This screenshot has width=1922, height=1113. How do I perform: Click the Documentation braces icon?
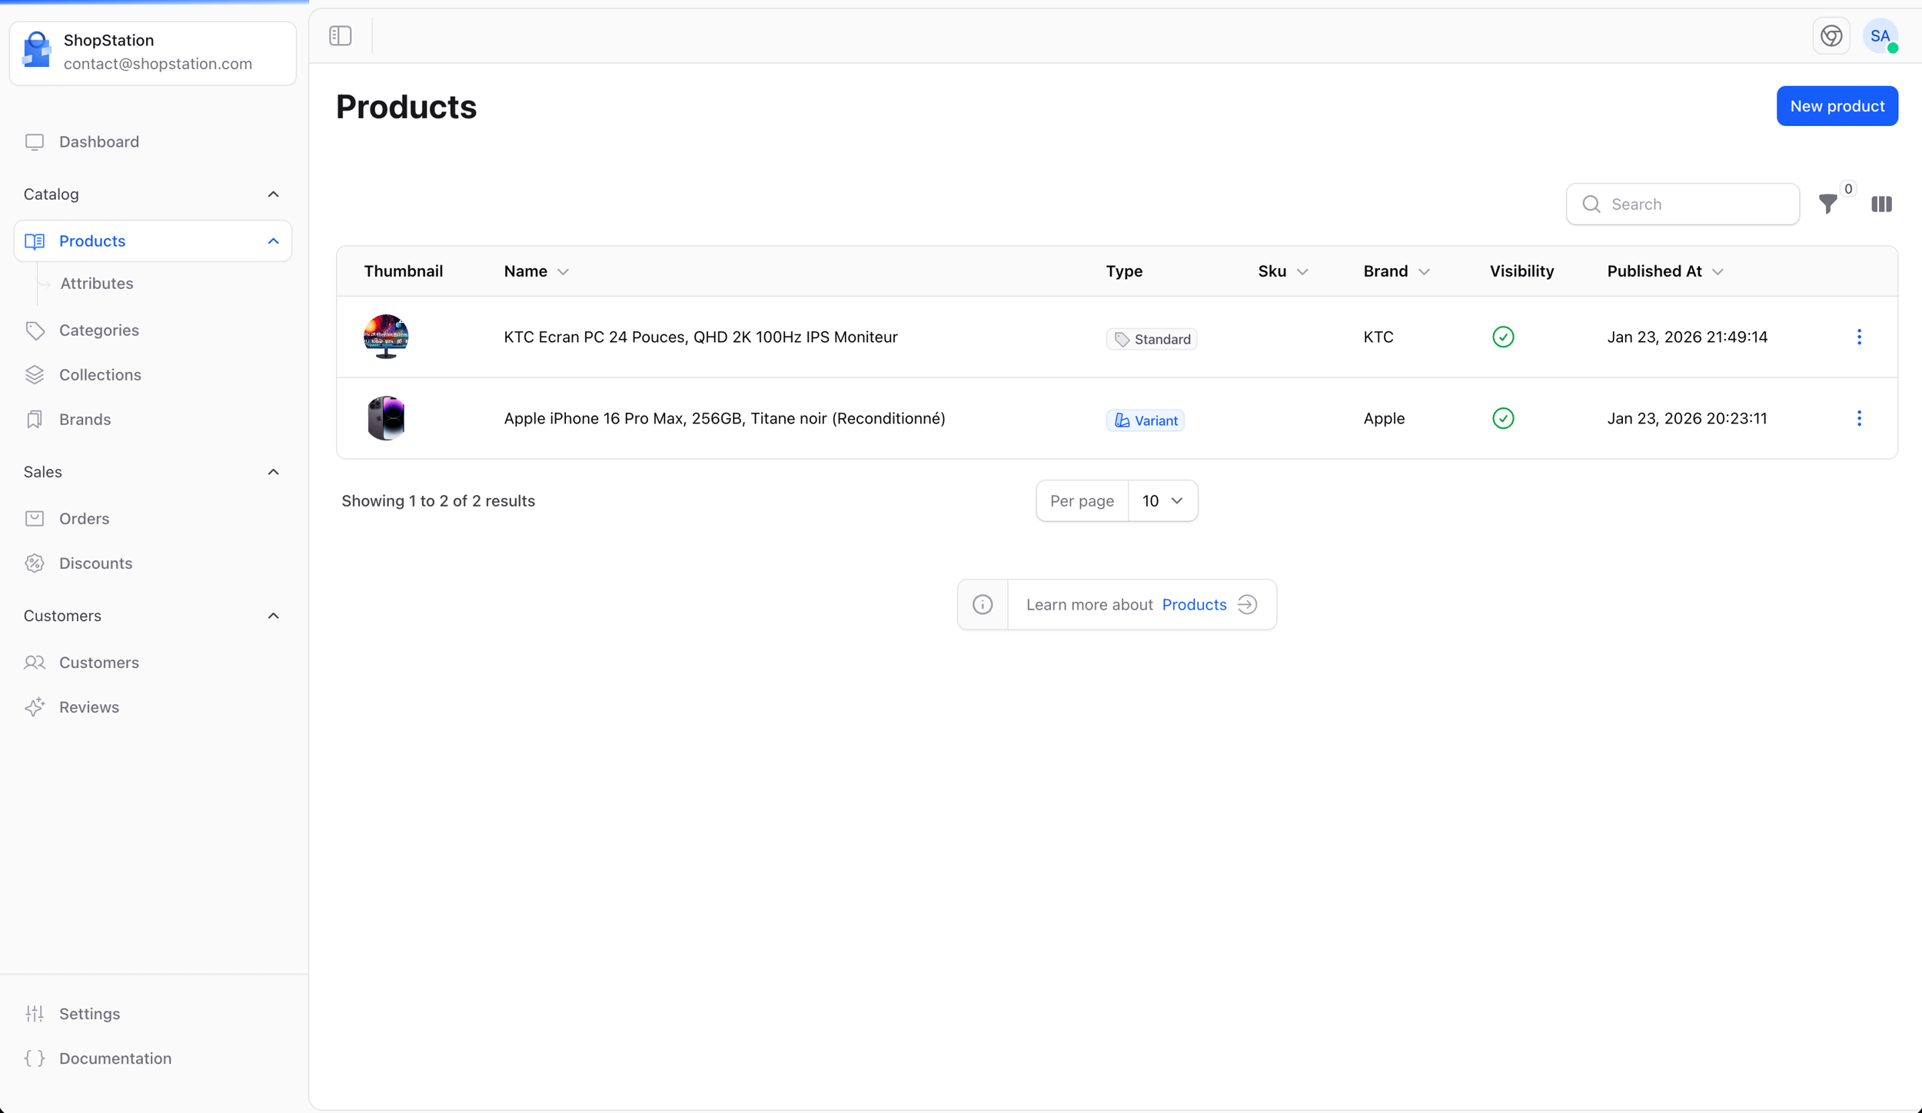(x=35, y=1058)
